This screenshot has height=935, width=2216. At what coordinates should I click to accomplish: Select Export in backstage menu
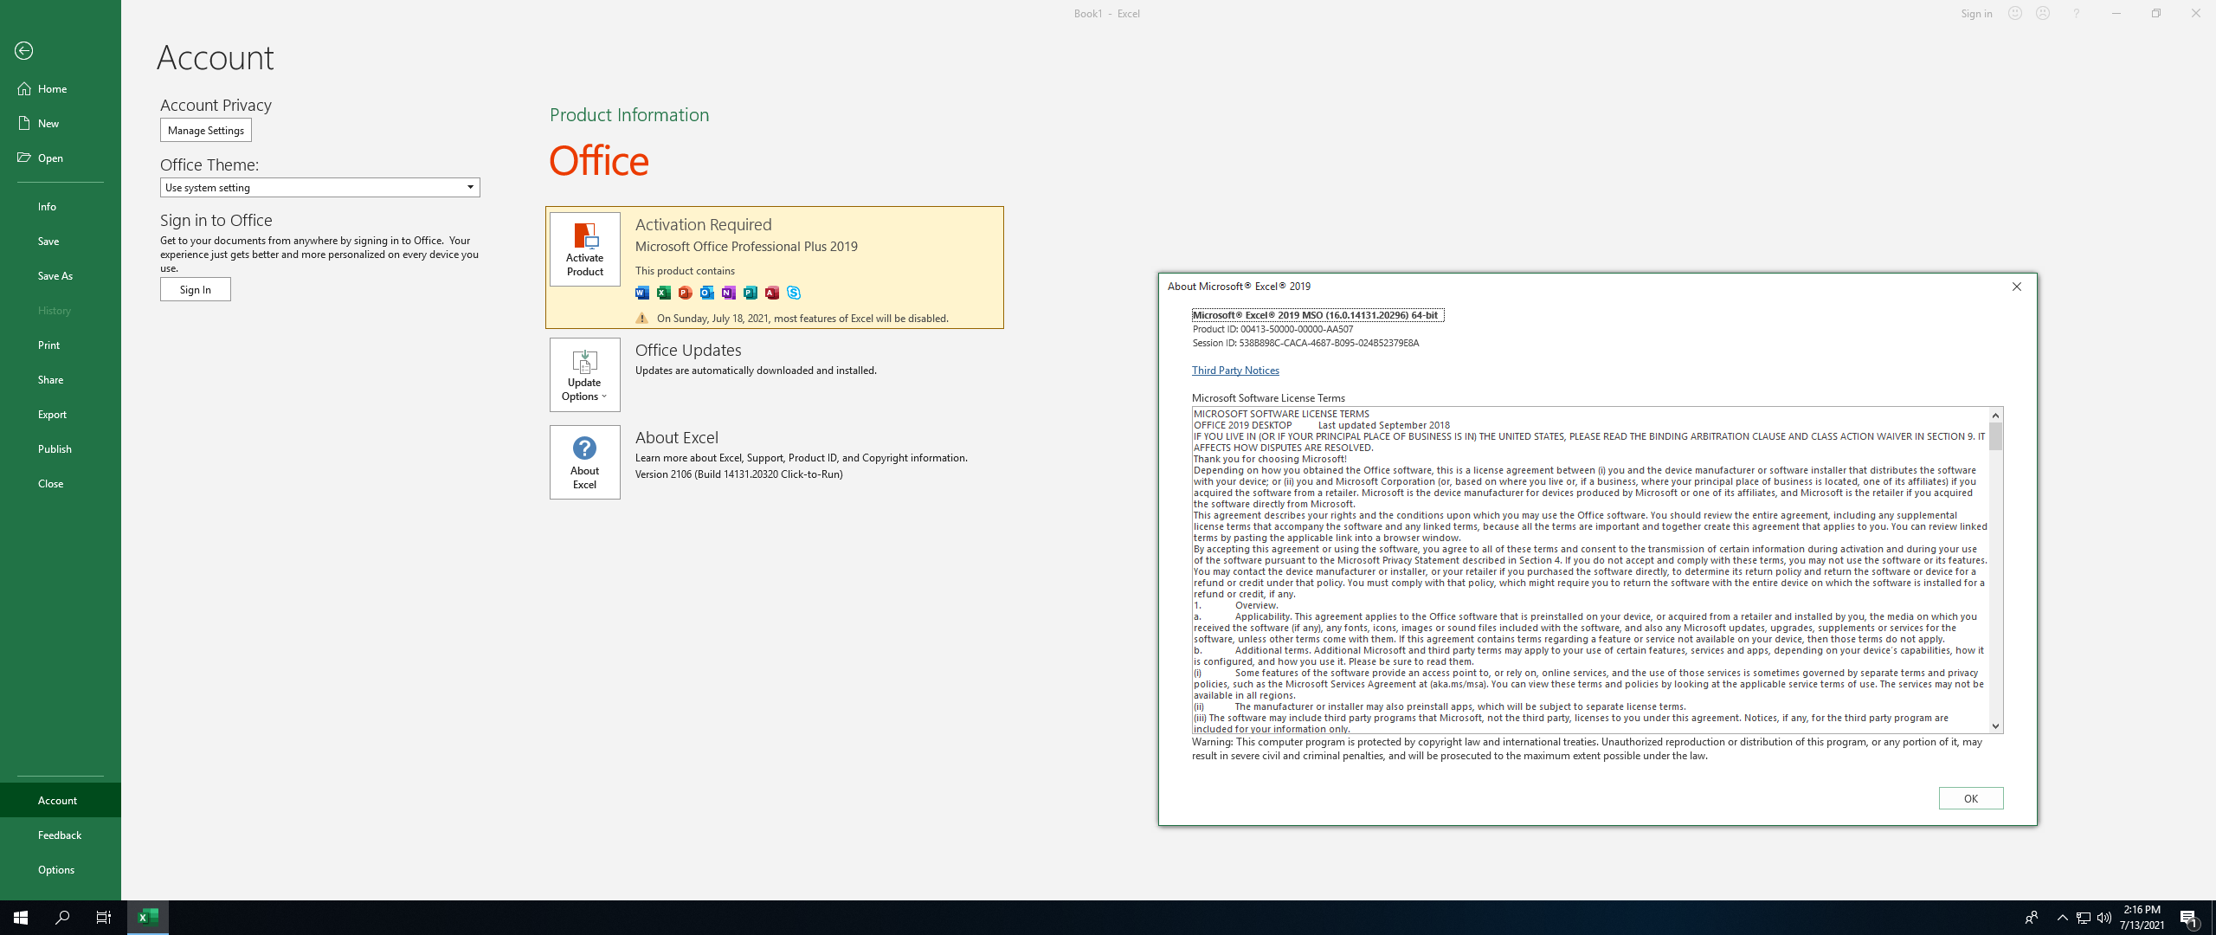point(61,414)
